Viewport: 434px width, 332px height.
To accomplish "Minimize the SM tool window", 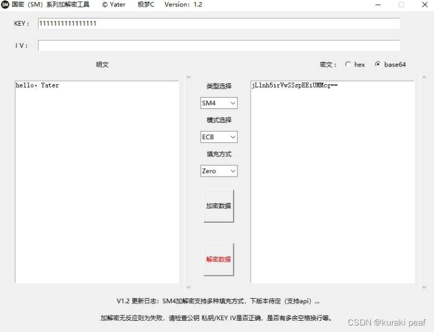I will click(378, 5).
